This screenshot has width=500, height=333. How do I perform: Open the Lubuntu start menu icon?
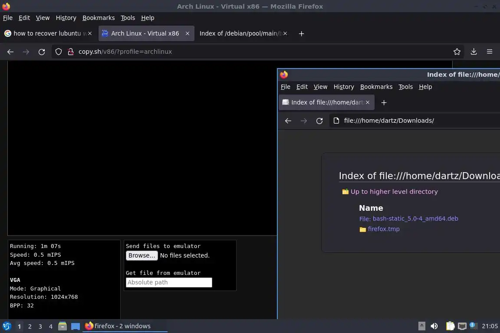pyautogui.click(x=7, y=326)
